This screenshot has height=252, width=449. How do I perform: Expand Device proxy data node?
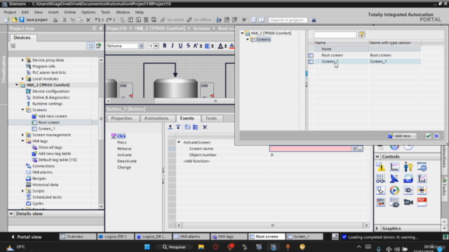coord(22,60)
